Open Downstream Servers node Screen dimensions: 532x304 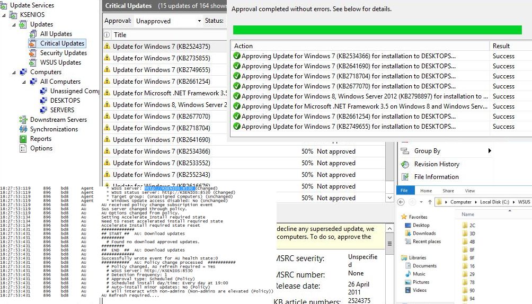tap(58, 120)
